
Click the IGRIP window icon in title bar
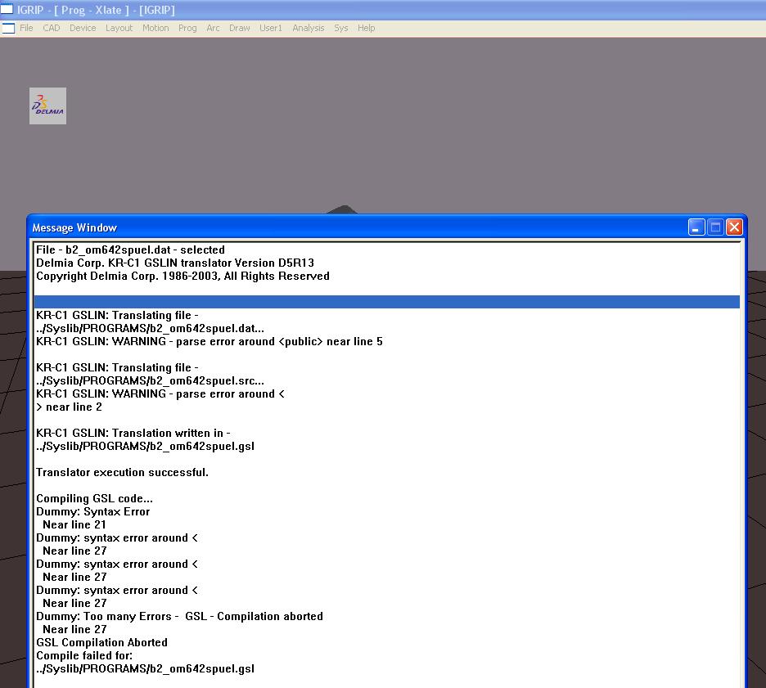(x=7, y=9)
